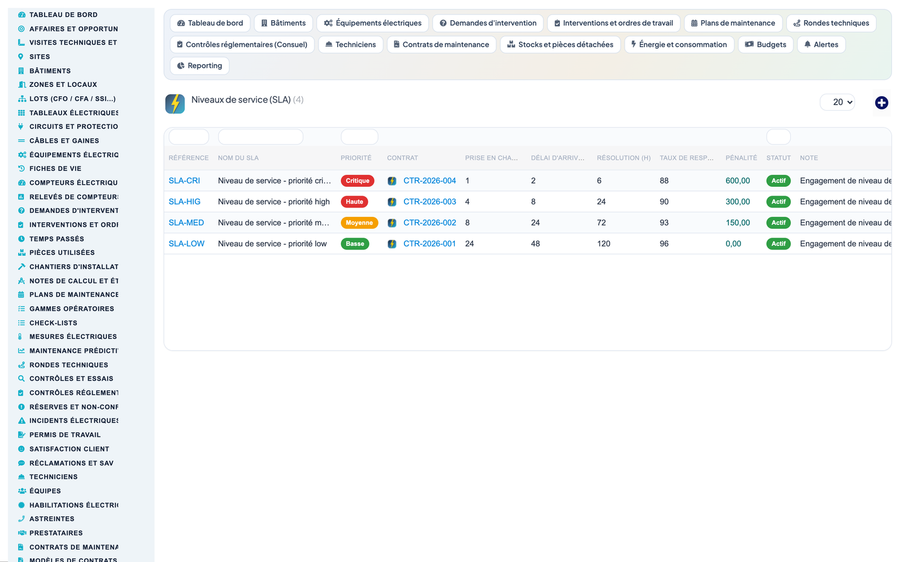
Task: Open the Contrats de maintenance tab
Action: pos(442,45)
